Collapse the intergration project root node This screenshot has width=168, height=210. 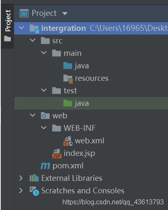(21, 27)
